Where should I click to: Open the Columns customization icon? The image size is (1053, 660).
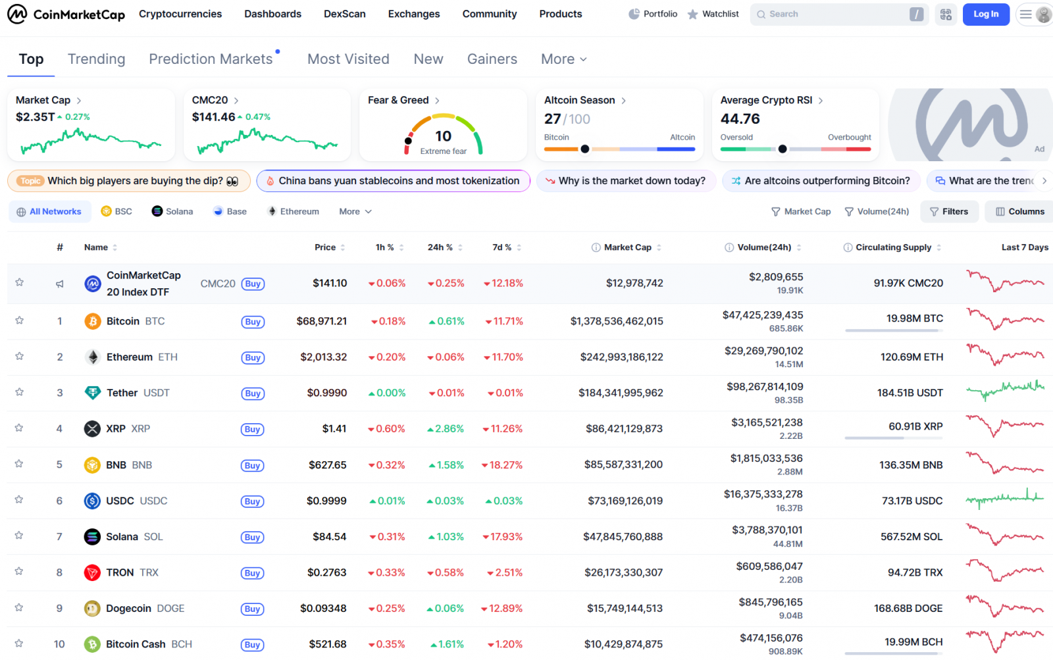[998, 211]
